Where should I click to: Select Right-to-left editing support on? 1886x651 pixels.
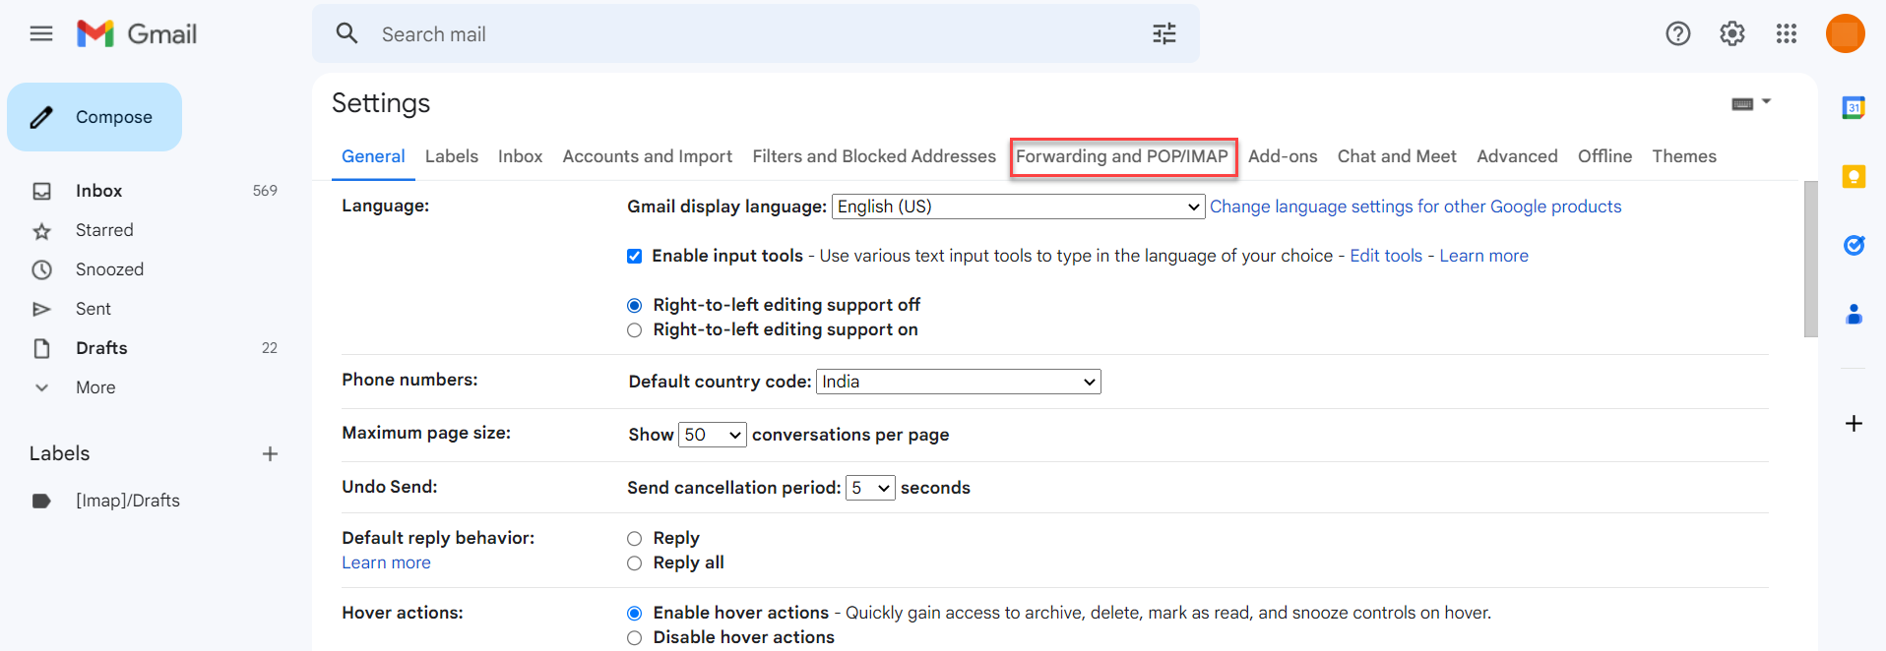pyautogui.click(x=635, y=330)
